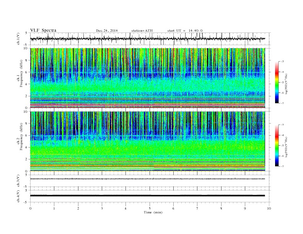This screenshot has height=234, width=303.
Task: Click the 'ch.1(V)' waveform axis label
Action: pos(18,39)
